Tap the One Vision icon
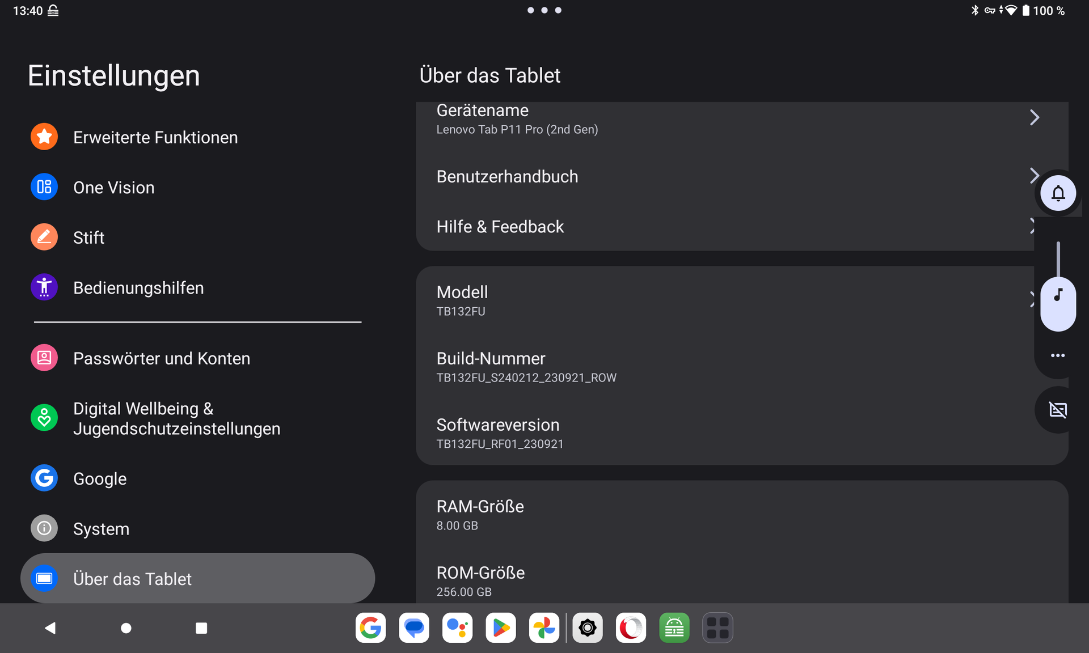The image size is (1089, 653). click(44, 187)
